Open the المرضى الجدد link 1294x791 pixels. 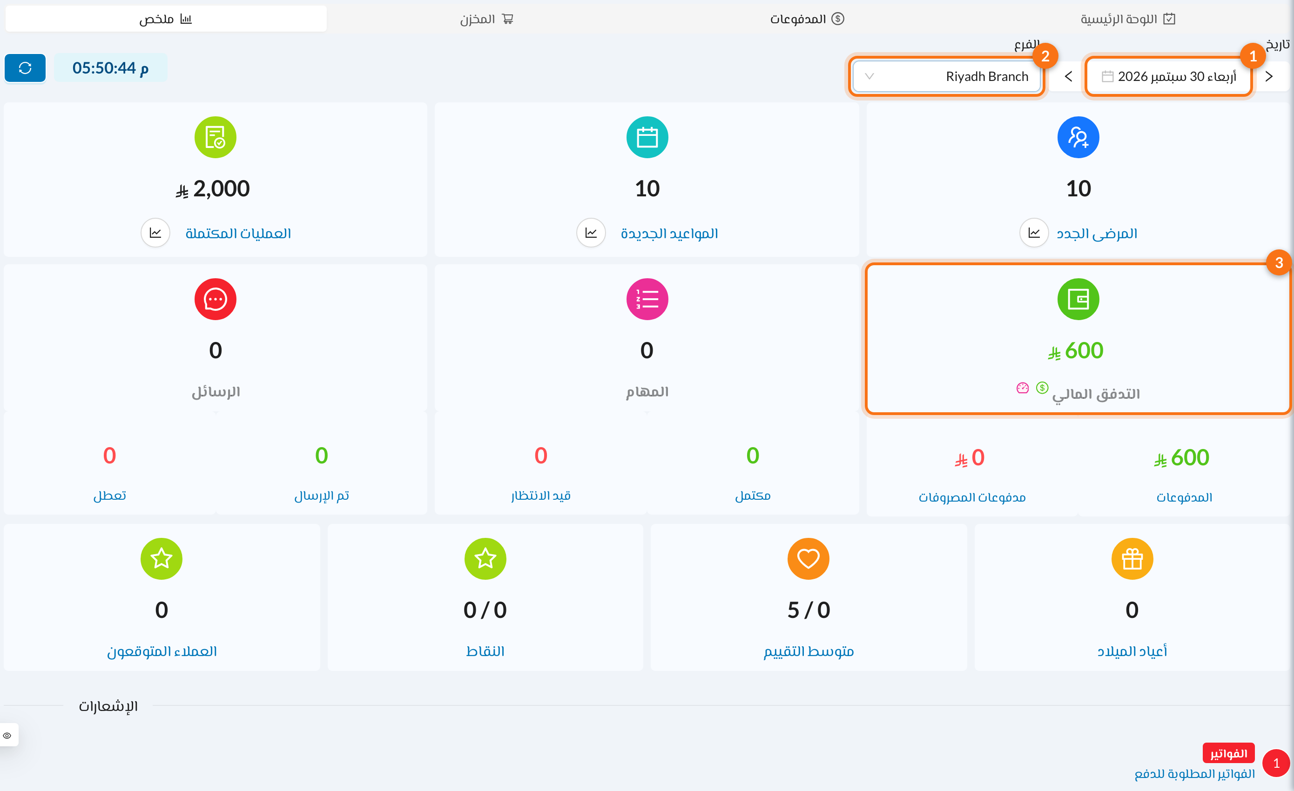point(1097,233)
